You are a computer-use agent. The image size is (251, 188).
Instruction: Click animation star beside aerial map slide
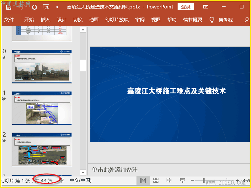pyautogui.click(x=4, y=140)
